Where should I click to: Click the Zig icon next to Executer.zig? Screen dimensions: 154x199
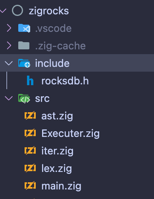(x=30, y=133)
